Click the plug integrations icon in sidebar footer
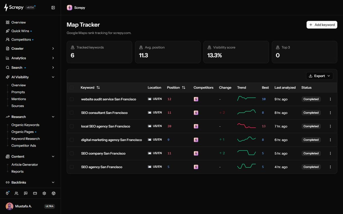 7,193
